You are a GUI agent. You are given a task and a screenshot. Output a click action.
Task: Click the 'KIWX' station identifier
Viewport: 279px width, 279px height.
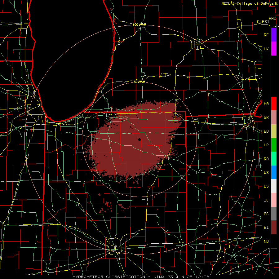pos(159,277)
